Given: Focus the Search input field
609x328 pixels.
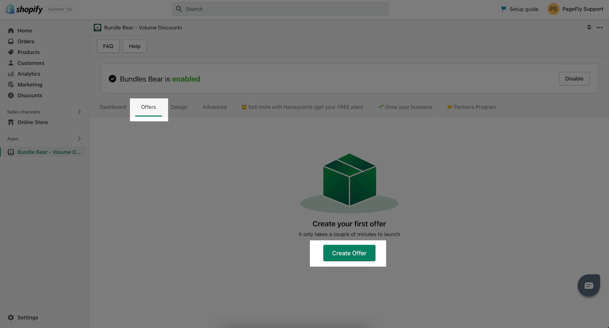Looking at the screenshot, I should point(280,9).
